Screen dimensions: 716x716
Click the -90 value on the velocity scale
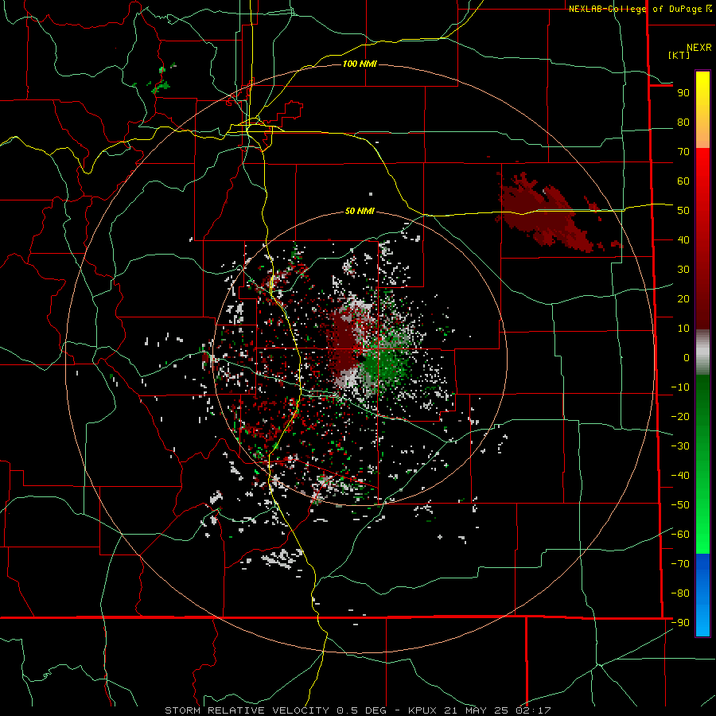point(680,623)
